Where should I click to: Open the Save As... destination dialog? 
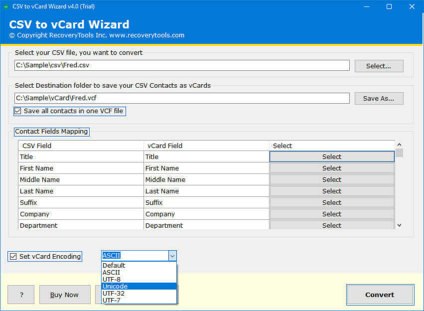(379, 99)
